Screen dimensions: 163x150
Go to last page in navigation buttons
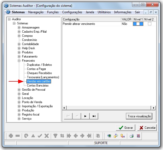(94, 116)
